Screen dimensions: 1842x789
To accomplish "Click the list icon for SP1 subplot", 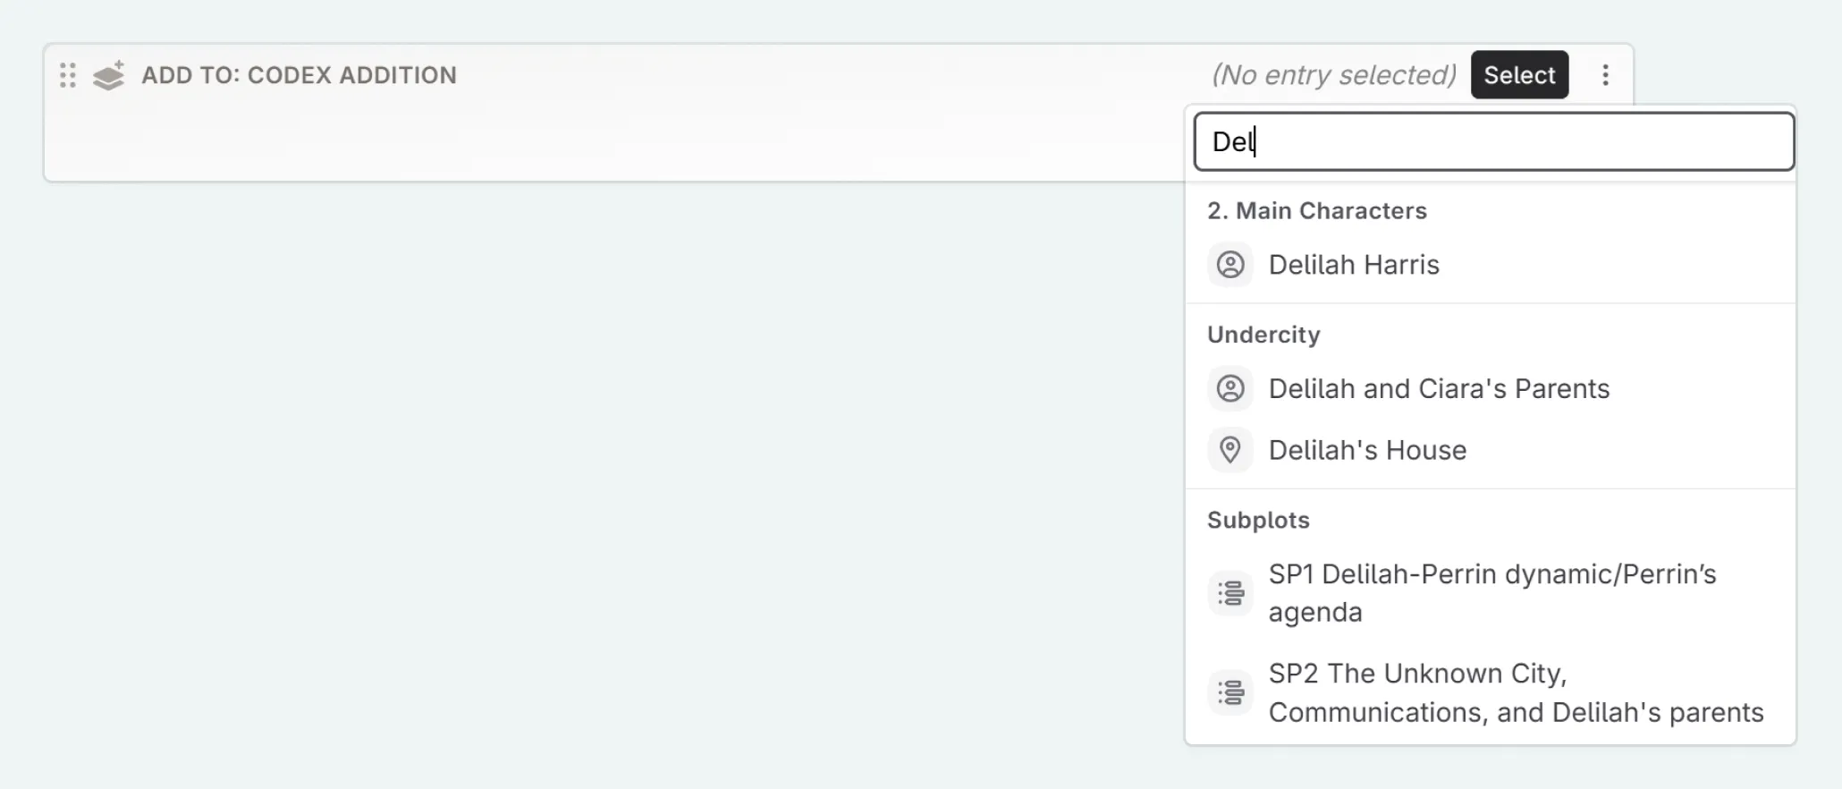I will click(1230, 593).
